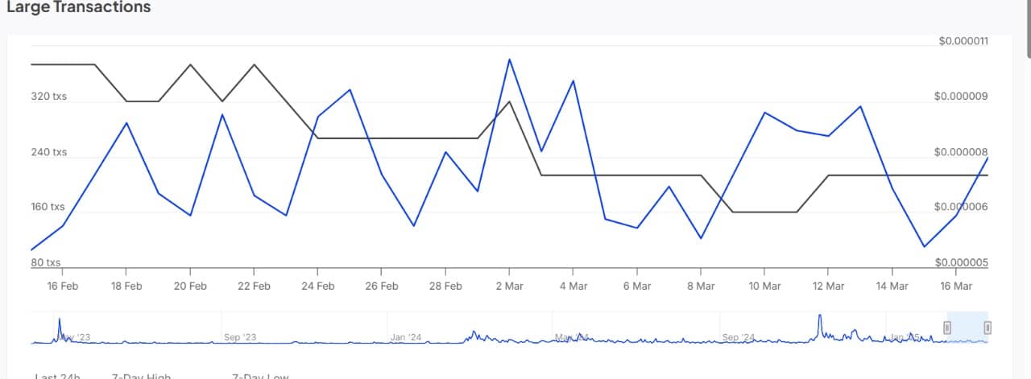Click the blue line peak at 25 Feb
Viewport: 1031px width, 379px height.
tap(350, 89)
